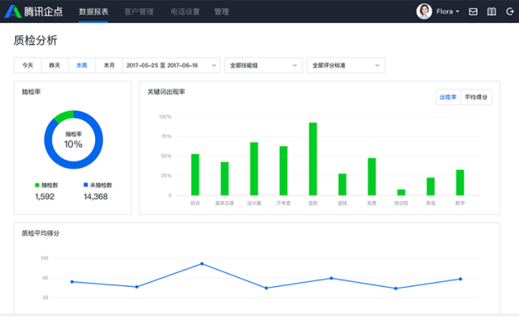Click the 质检分析 page heading
Viewport: 519px width, 320px height.
pyautogui.click(x=35, y=40)
